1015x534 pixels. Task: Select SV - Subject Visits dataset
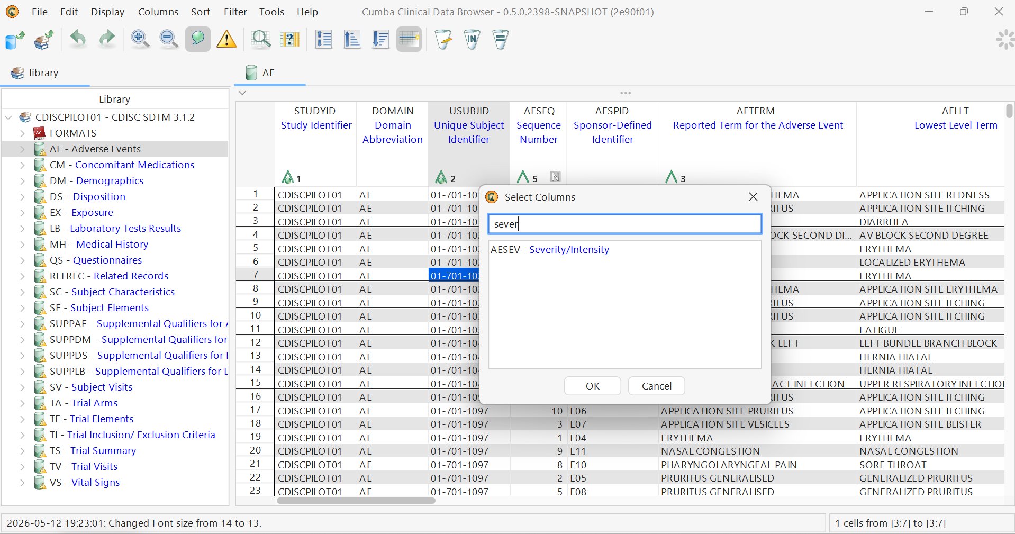coord(91,387)
